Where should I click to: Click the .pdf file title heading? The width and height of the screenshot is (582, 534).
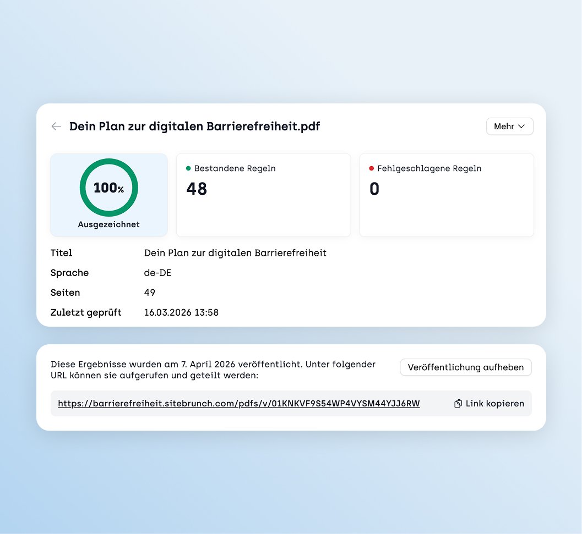click(194, 126)
